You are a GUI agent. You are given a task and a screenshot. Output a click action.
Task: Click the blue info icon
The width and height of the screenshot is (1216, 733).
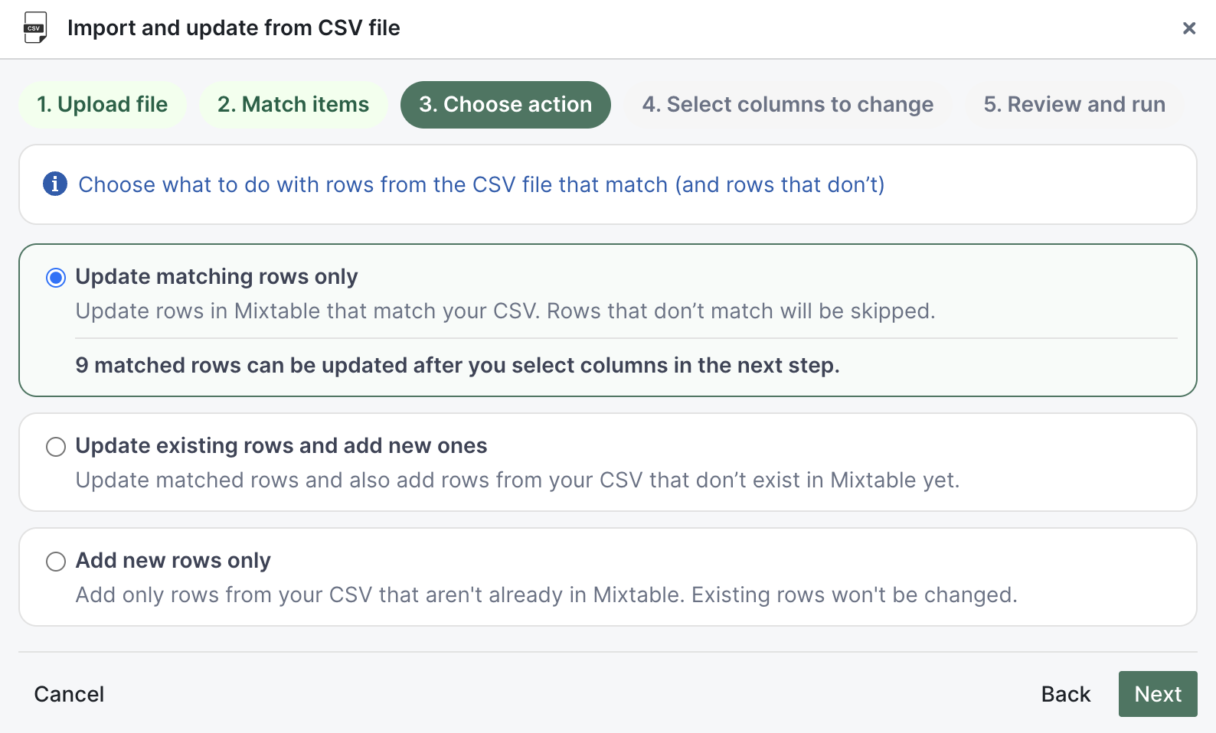click(x=54, y=184)
